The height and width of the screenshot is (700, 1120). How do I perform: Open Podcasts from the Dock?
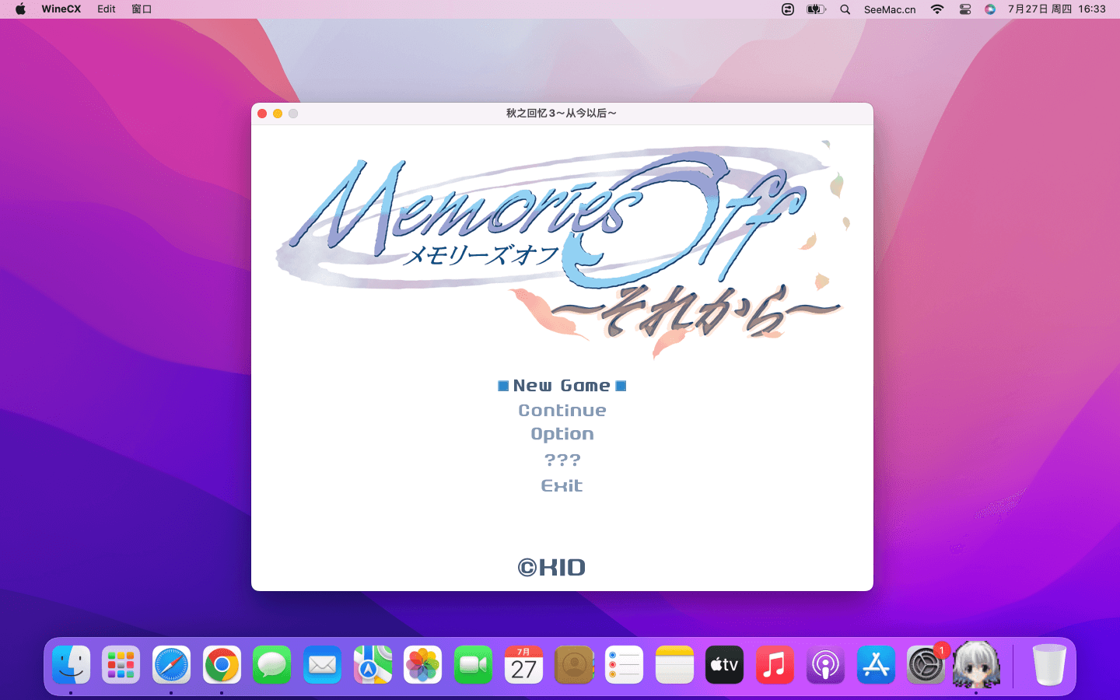click(x=825, y=665)
